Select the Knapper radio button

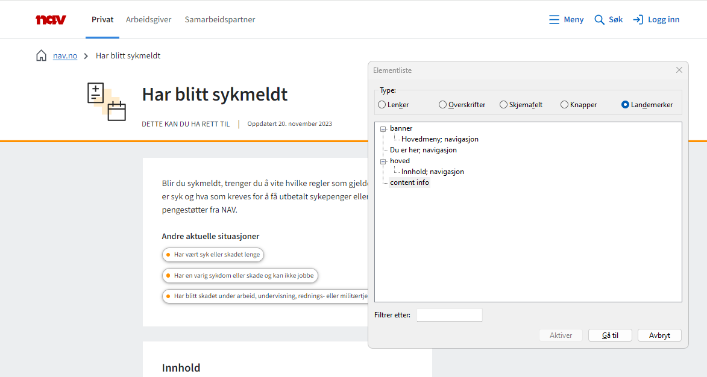[564, 104]
